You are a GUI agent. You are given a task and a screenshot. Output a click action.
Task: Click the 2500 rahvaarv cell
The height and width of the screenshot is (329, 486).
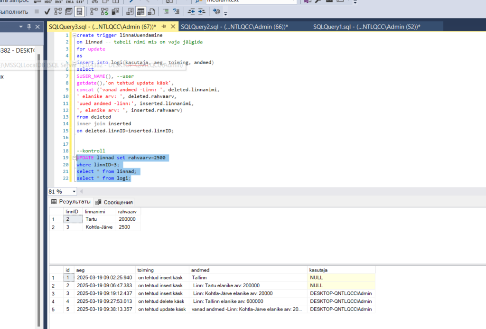[x=128, y=227]
